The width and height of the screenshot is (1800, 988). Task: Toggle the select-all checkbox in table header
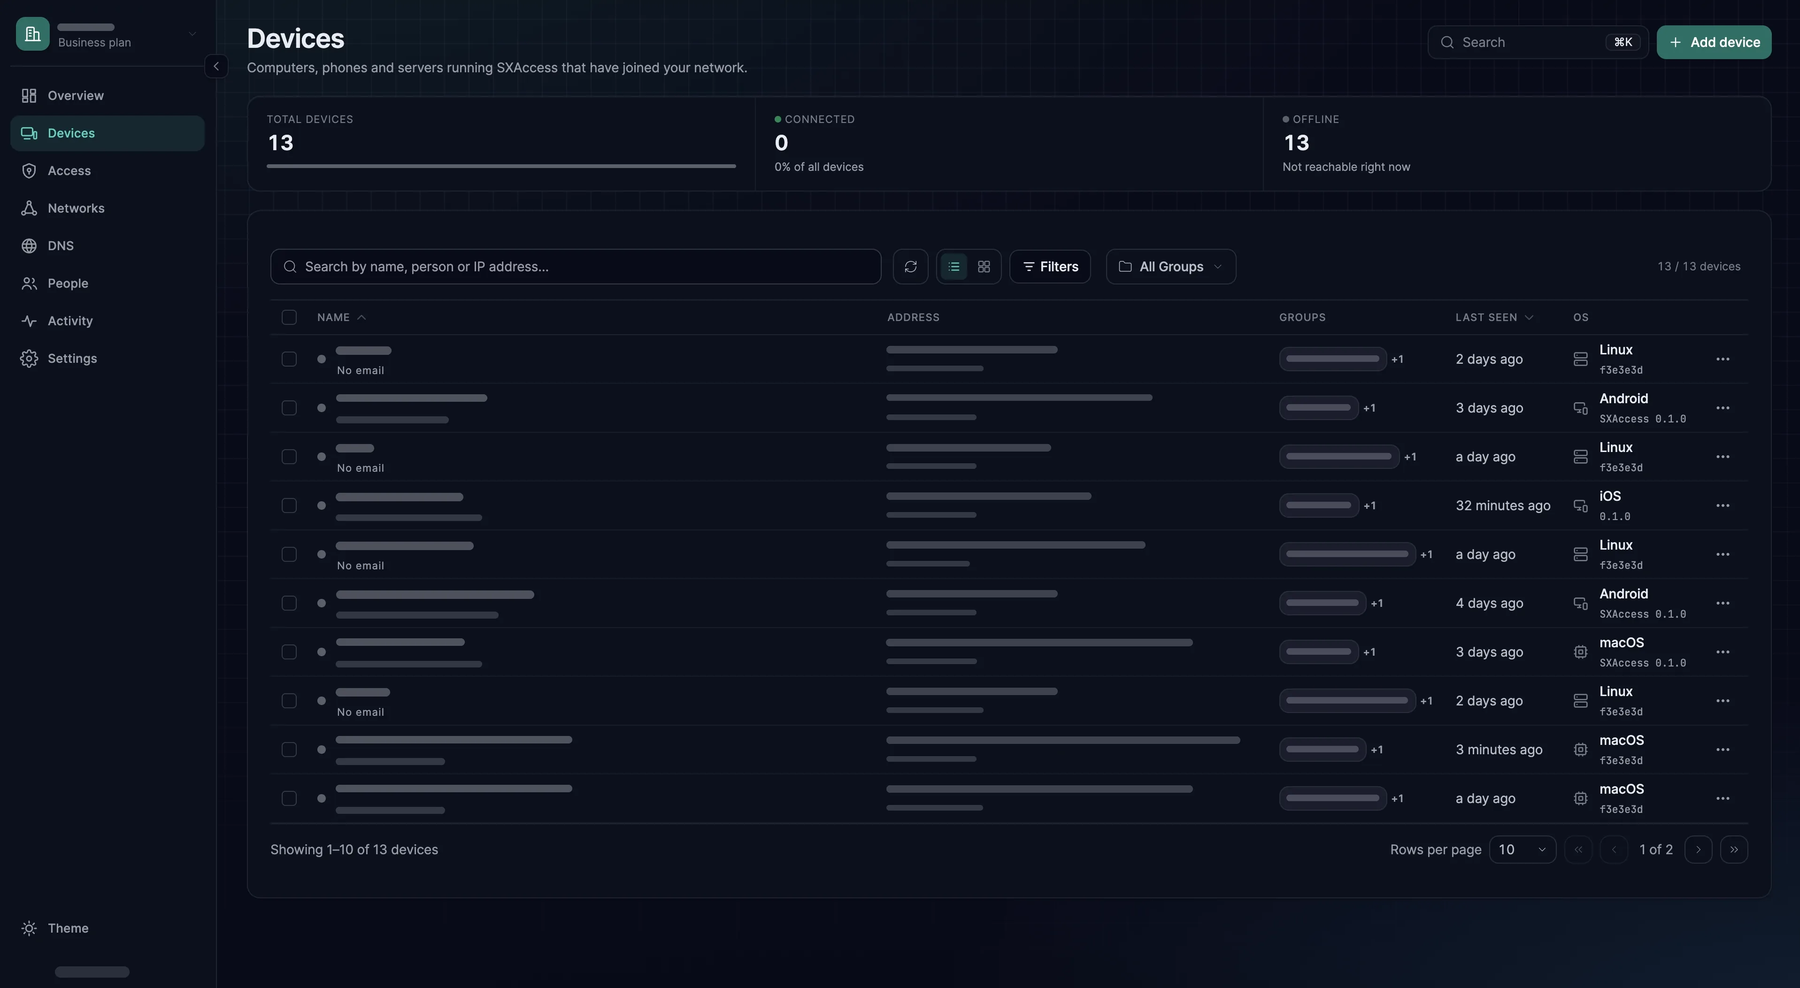[x=289, y=318]
